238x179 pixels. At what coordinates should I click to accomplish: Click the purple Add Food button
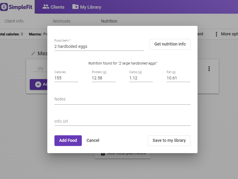coord(68,140)
